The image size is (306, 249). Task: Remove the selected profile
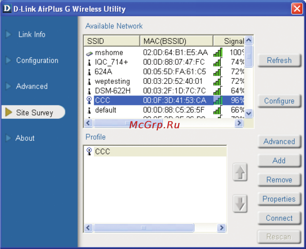pos(279,180)
